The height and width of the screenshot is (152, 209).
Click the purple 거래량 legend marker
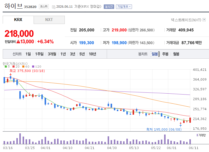point(197,135)
